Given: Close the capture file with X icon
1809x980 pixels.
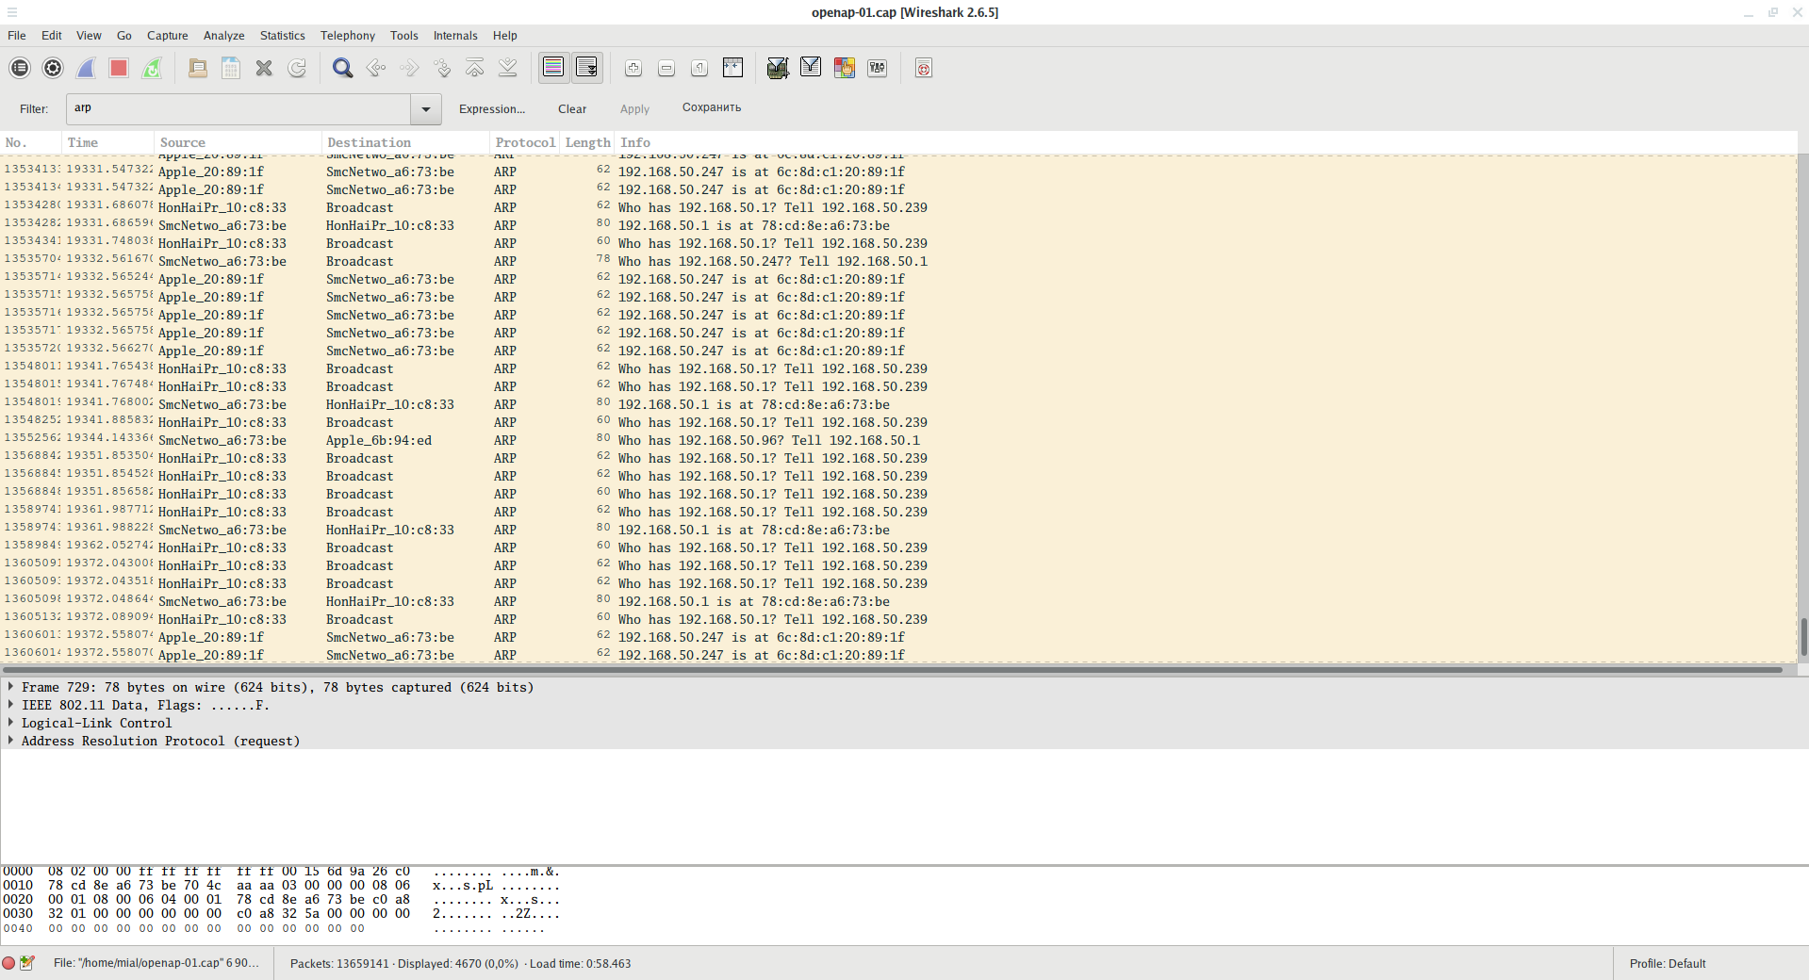Looking at the screenshot, I should pyautogui.click(x=264, y=68).
